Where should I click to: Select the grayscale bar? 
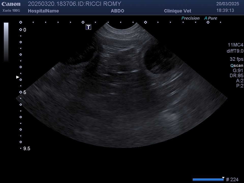click(6, 42)
